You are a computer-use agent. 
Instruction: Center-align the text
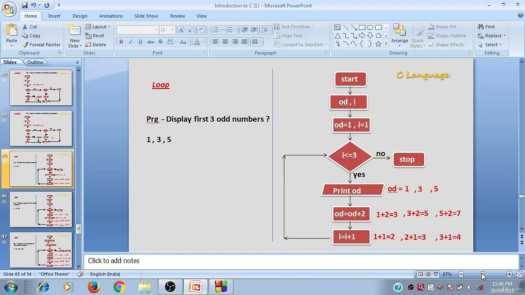click(x=225, y=42)
